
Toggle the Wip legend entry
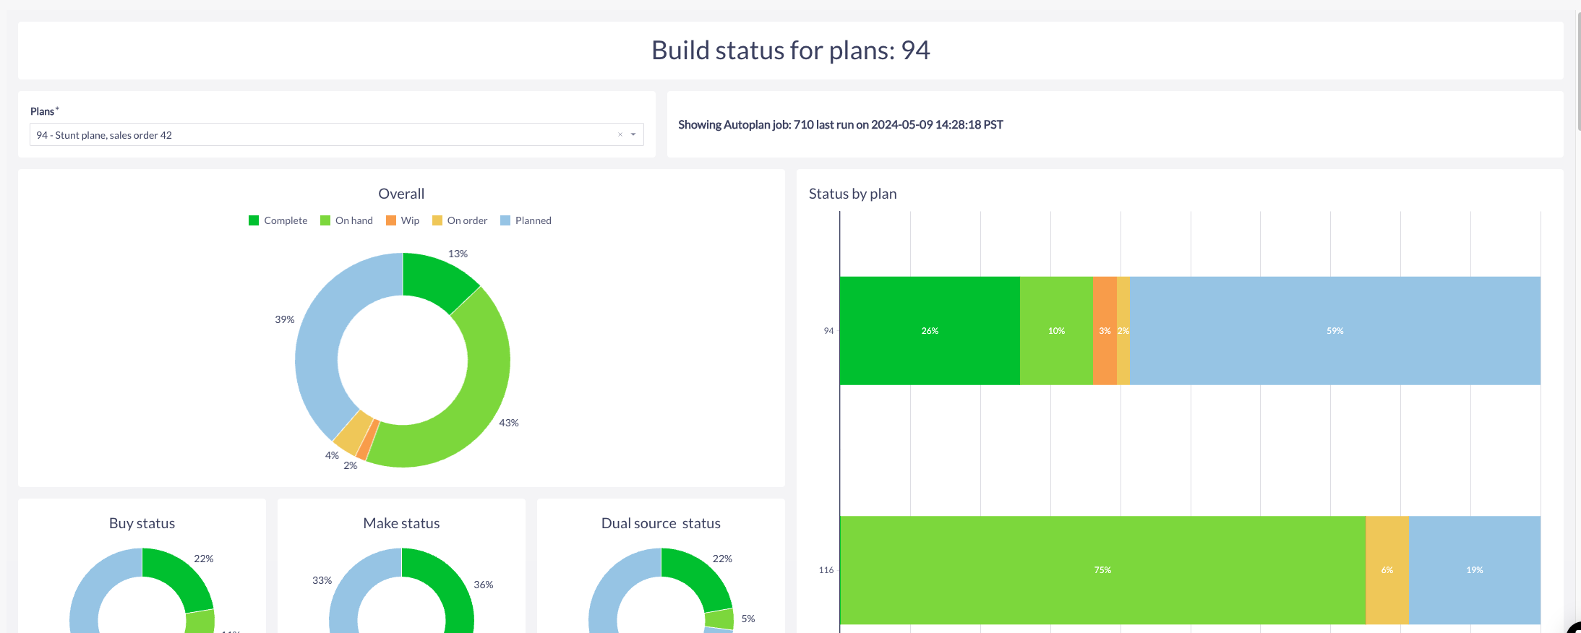click(403, 220)
